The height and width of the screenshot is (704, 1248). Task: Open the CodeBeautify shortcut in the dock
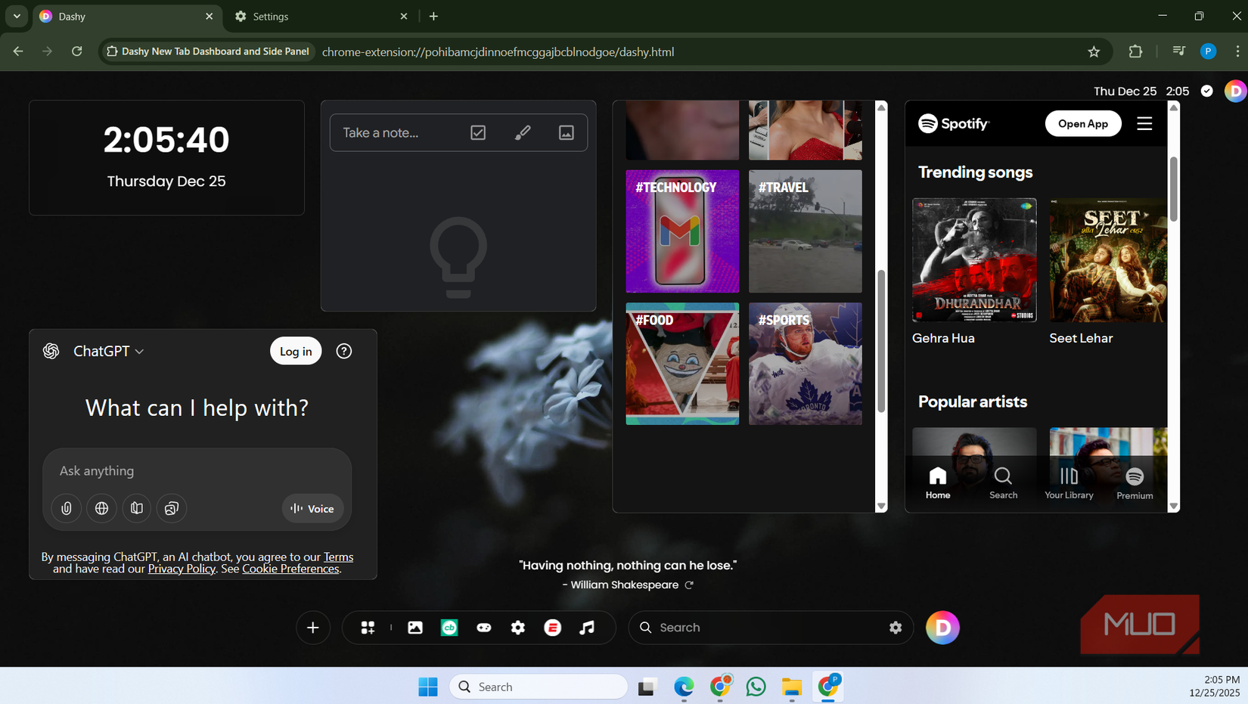pyautogui.click(x=449, y=628)
